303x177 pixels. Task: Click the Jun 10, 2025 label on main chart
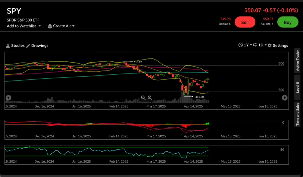click(x=268, y=106)
